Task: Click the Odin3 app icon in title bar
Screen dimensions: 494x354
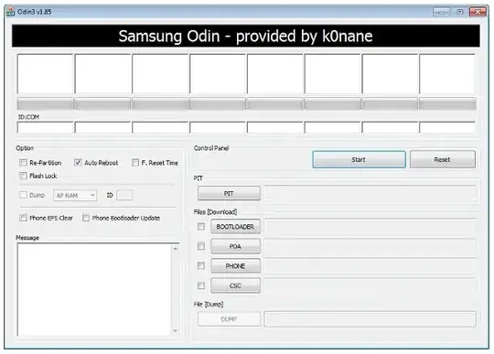Action: (x=10, y=12)
